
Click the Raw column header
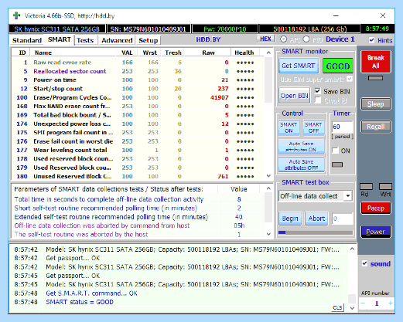click(208, 53)
